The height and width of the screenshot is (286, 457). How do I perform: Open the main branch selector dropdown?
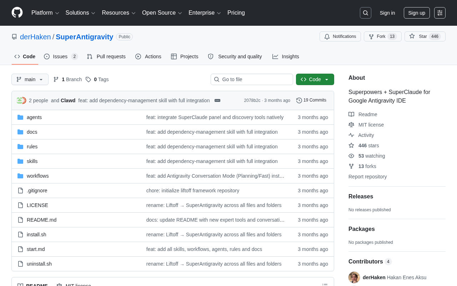point(30,79)
